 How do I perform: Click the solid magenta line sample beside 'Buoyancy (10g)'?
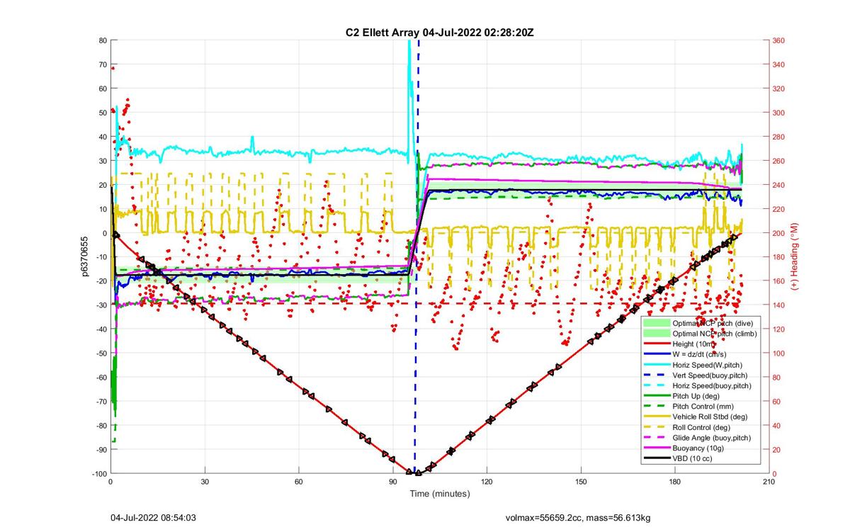[x=656, y=448]
